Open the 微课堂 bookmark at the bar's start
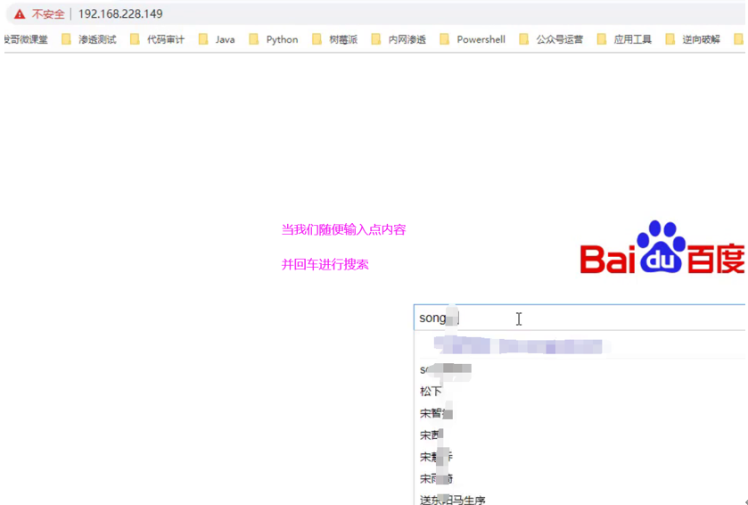Viewport: 748px width, 505px height. point(26,39)
